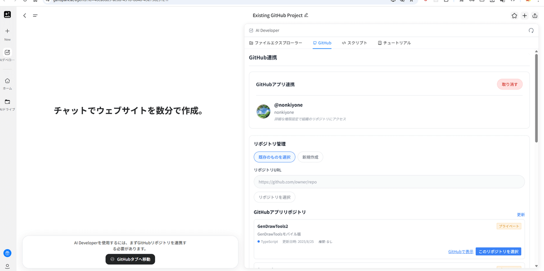544x271 pixels.
Task: Click the 更新 link for repositories
Action: [520, 215]
